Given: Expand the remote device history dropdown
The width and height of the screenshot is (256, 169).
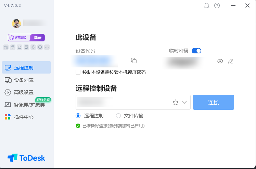Looking at the screenshot, I should 185,102.
